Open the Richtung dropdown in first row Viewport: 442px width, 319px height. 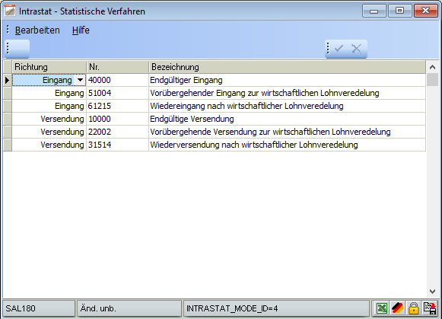point(80,80)
